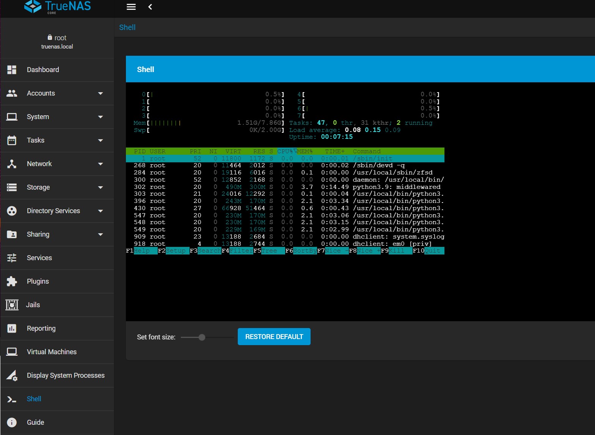Select the /sbin/devd -q process row
The height and width of the screenshot is (435, 595).
[x=285, y=165]
